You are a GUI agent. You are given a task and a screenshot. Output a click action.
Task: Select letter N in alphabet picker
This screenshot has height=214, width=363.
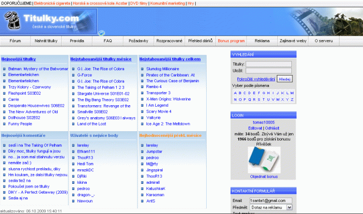235,99
